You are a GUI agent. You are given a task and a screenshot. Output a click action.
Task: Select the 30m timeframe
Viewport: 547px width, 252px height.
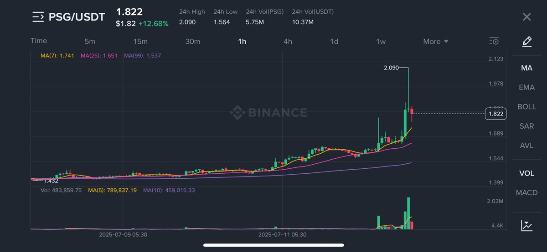(x=193, y=41)
